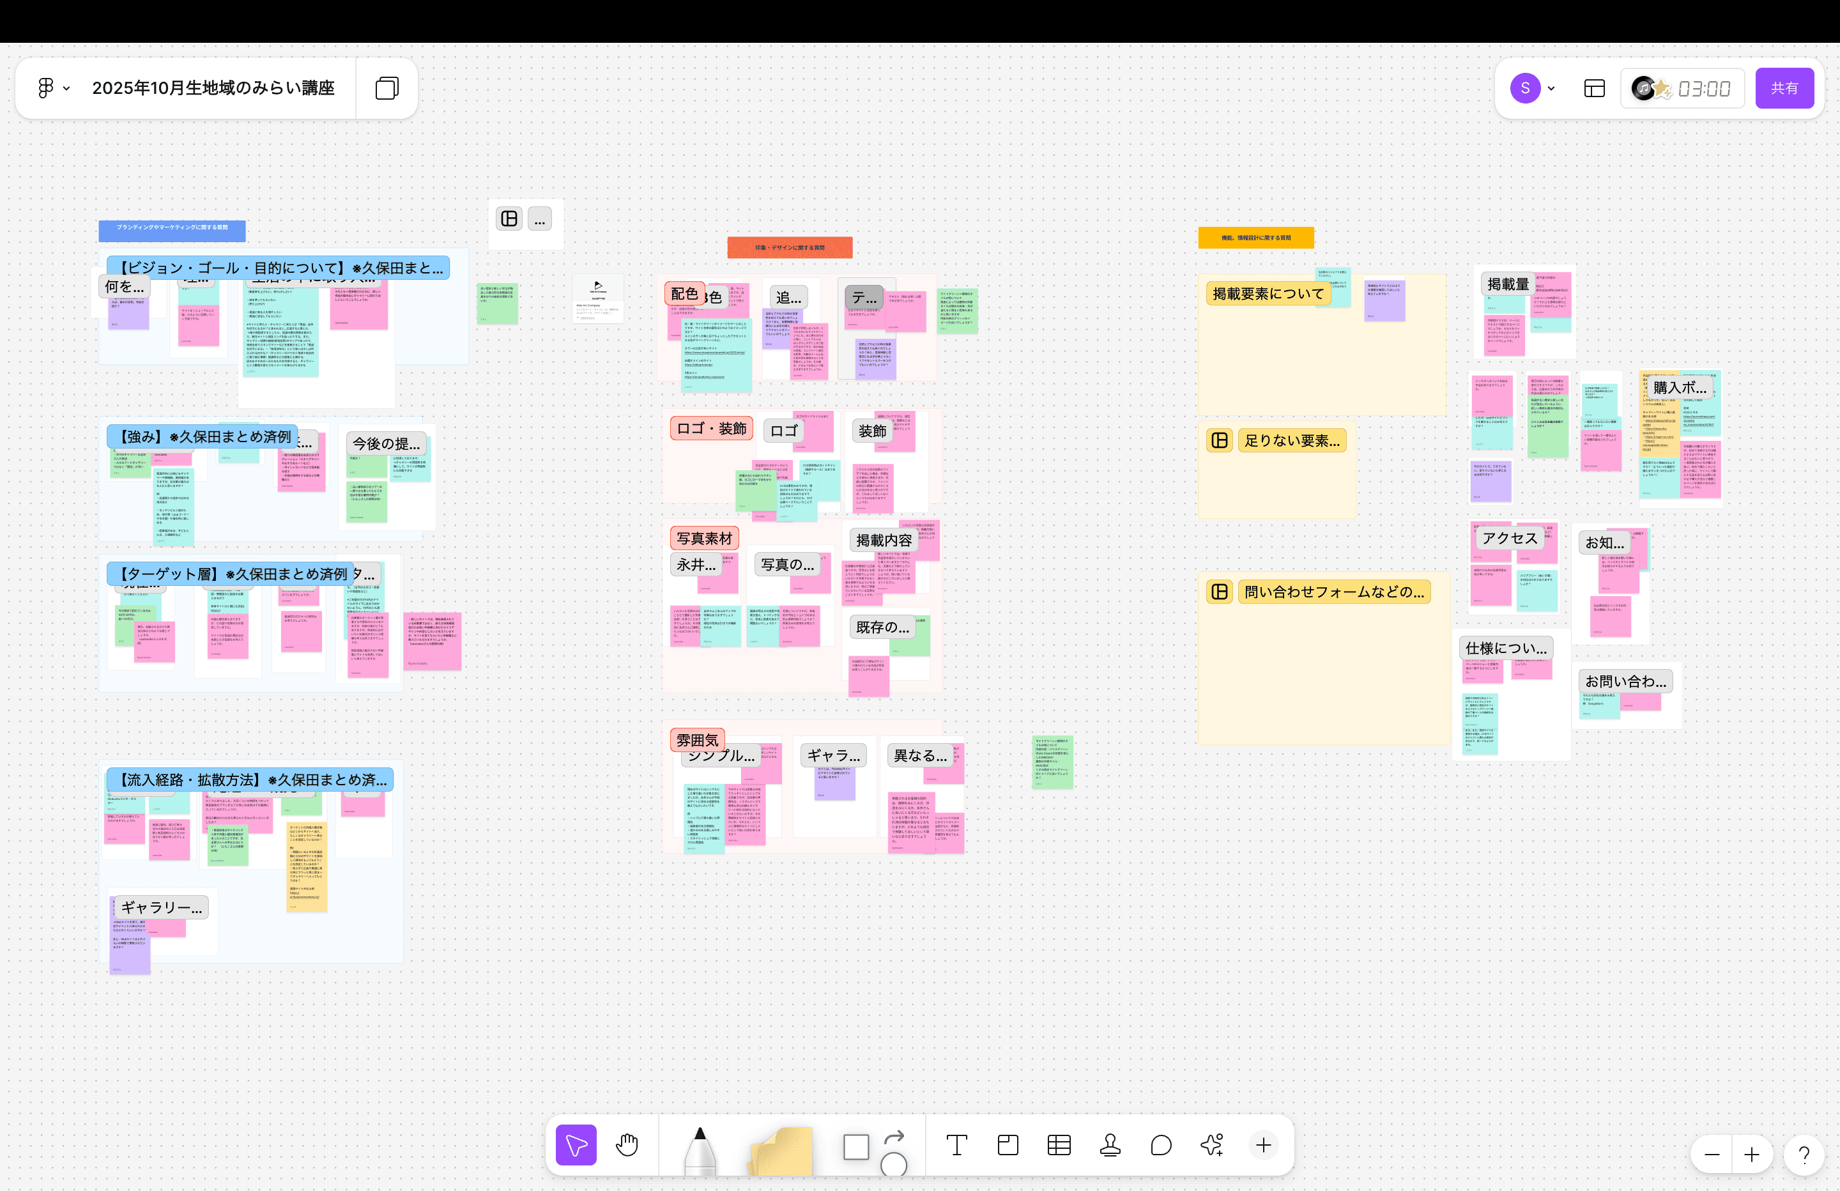Image resolution: width=1840 pixels, height=1191 pixels.
Task: Toggle the layout view icon
Action: pyautogui.click(x=1594, y=88)
